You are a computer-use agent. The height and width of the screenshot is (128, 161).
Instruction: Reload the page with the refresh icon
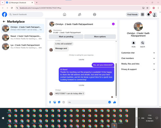click(x=12, y=8)
